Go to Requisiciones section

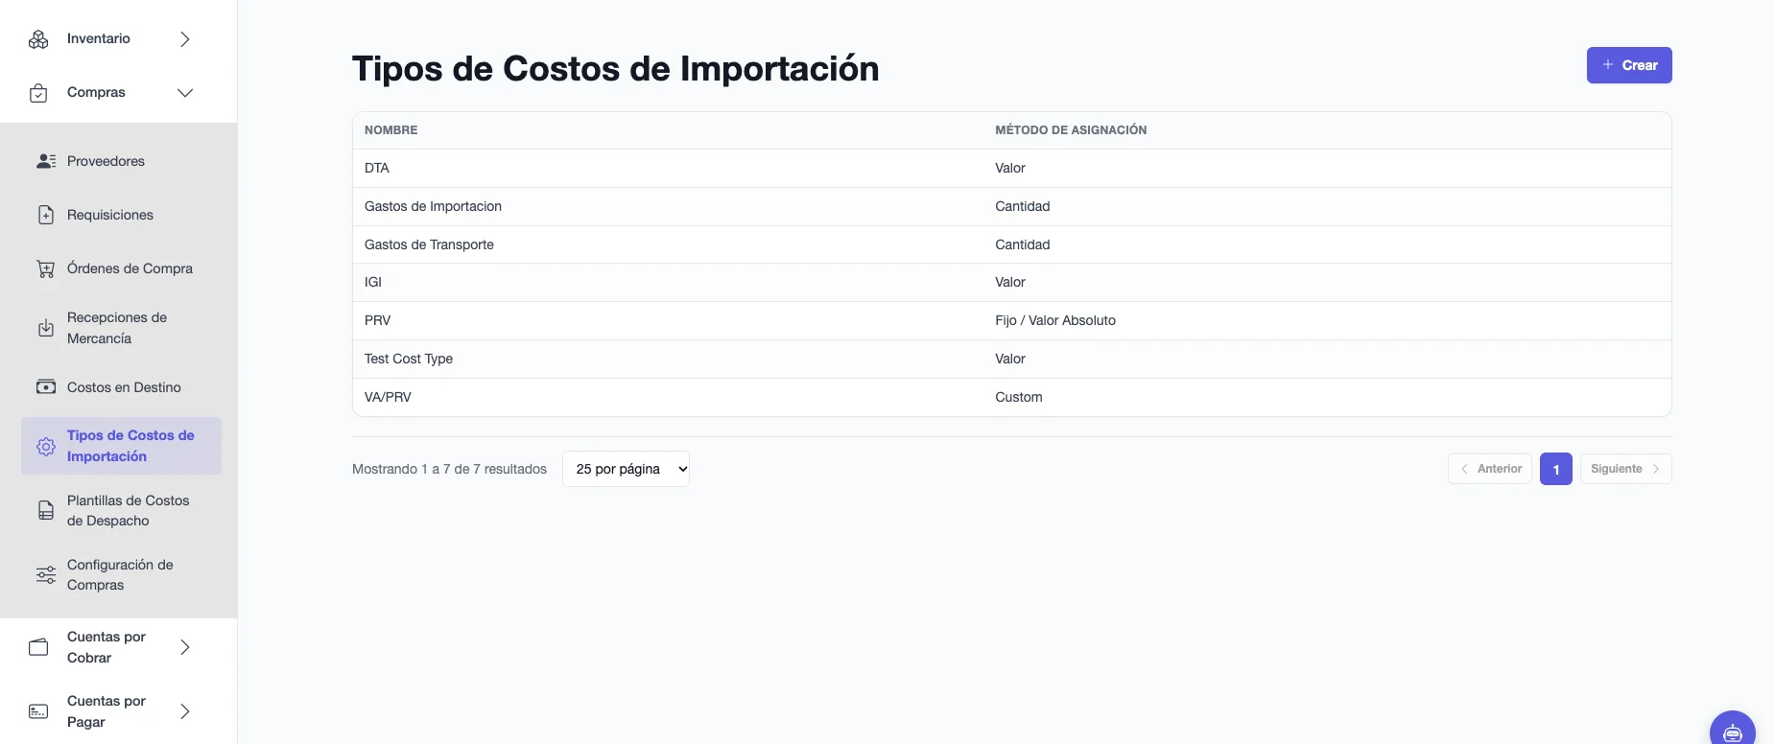(x=121, y=215)
